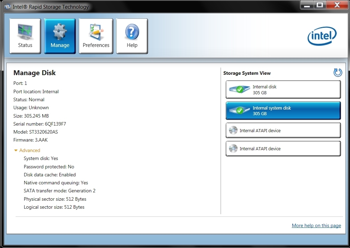Collapse the Advanced section
The height and width of the screenshot is (248, 350).
click(27, 150)
